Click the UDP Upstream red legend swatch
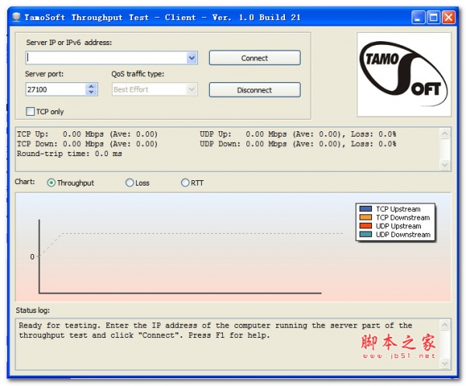 click(365, 226)
